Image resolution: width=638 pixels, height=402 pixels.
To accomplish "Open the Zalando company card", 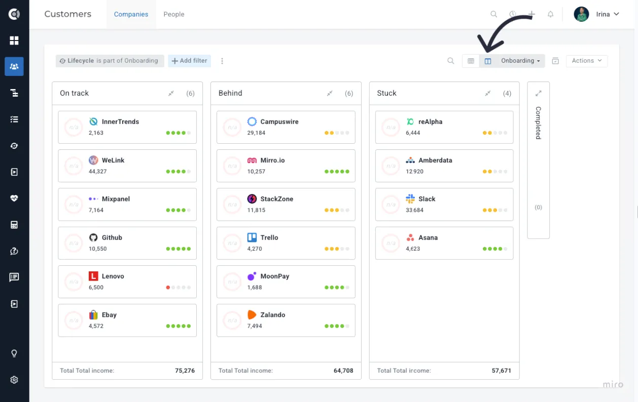I will [286, 320].
